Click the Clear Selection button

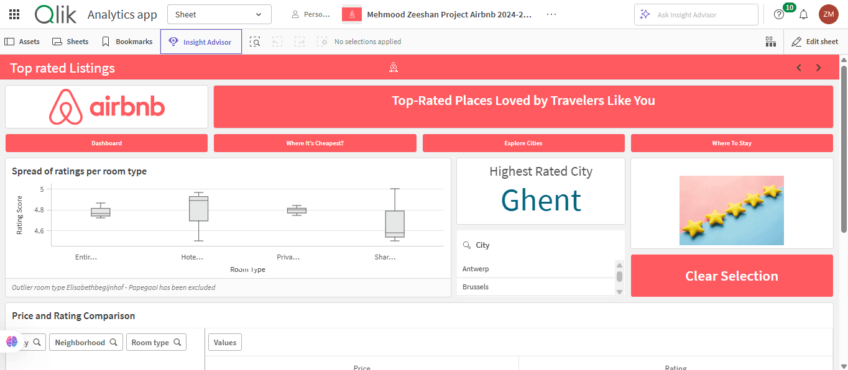tap(732, 276)
